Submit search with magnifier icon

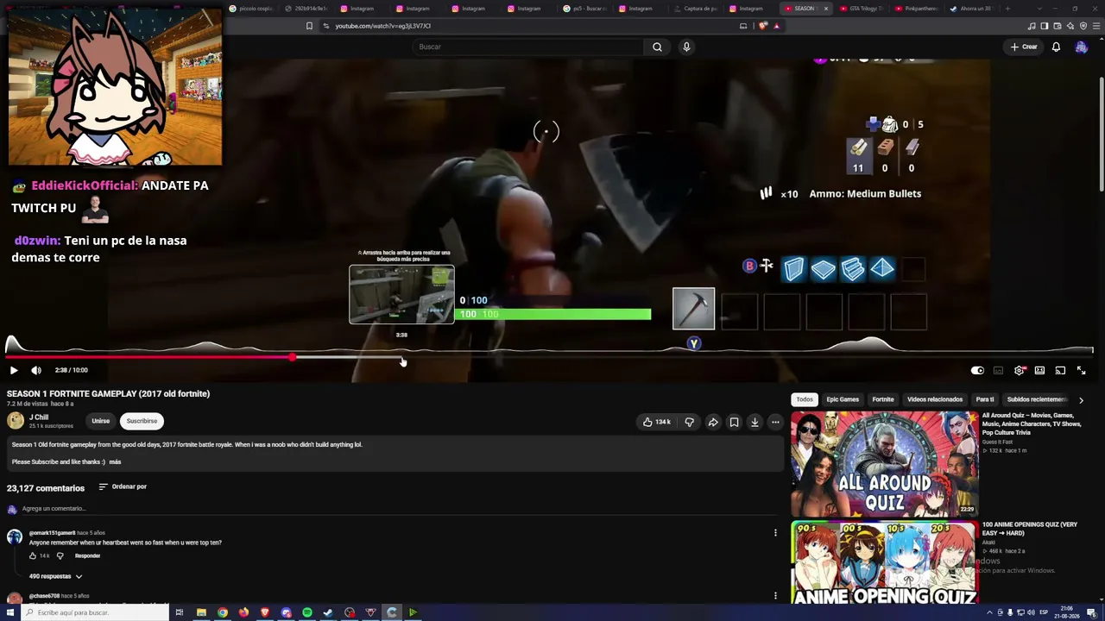point(657,47)
